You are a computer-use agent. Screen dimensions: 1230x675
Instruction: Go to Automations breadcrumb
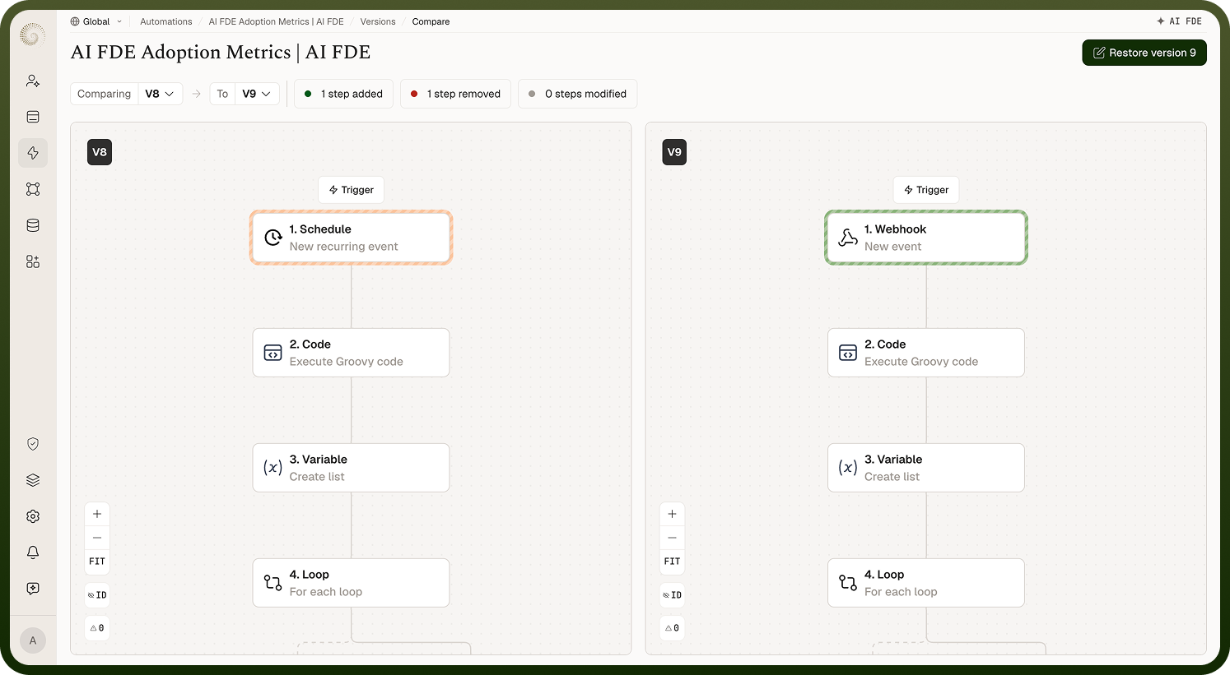coord(165,21)
